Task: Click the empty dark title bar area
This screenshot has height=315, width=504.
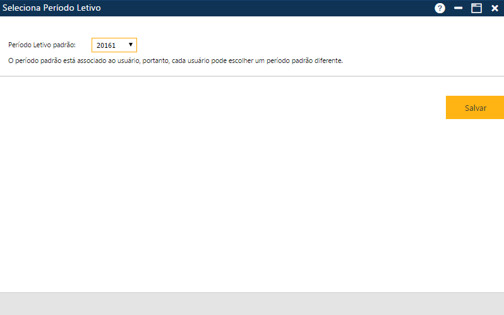Action: click(265, 8)
